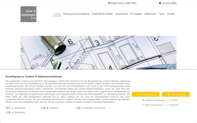Click the Notwendig category icon
The width and height of the screenshot is (197, 123).
[12, 108]
